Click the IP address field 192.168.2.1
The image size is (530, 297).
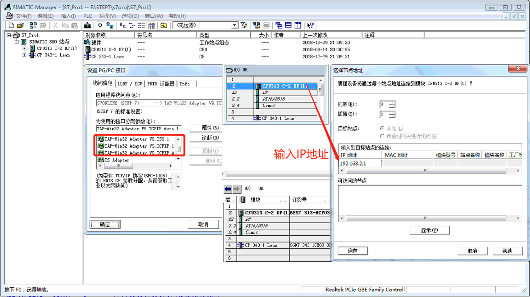pos(360,163)
